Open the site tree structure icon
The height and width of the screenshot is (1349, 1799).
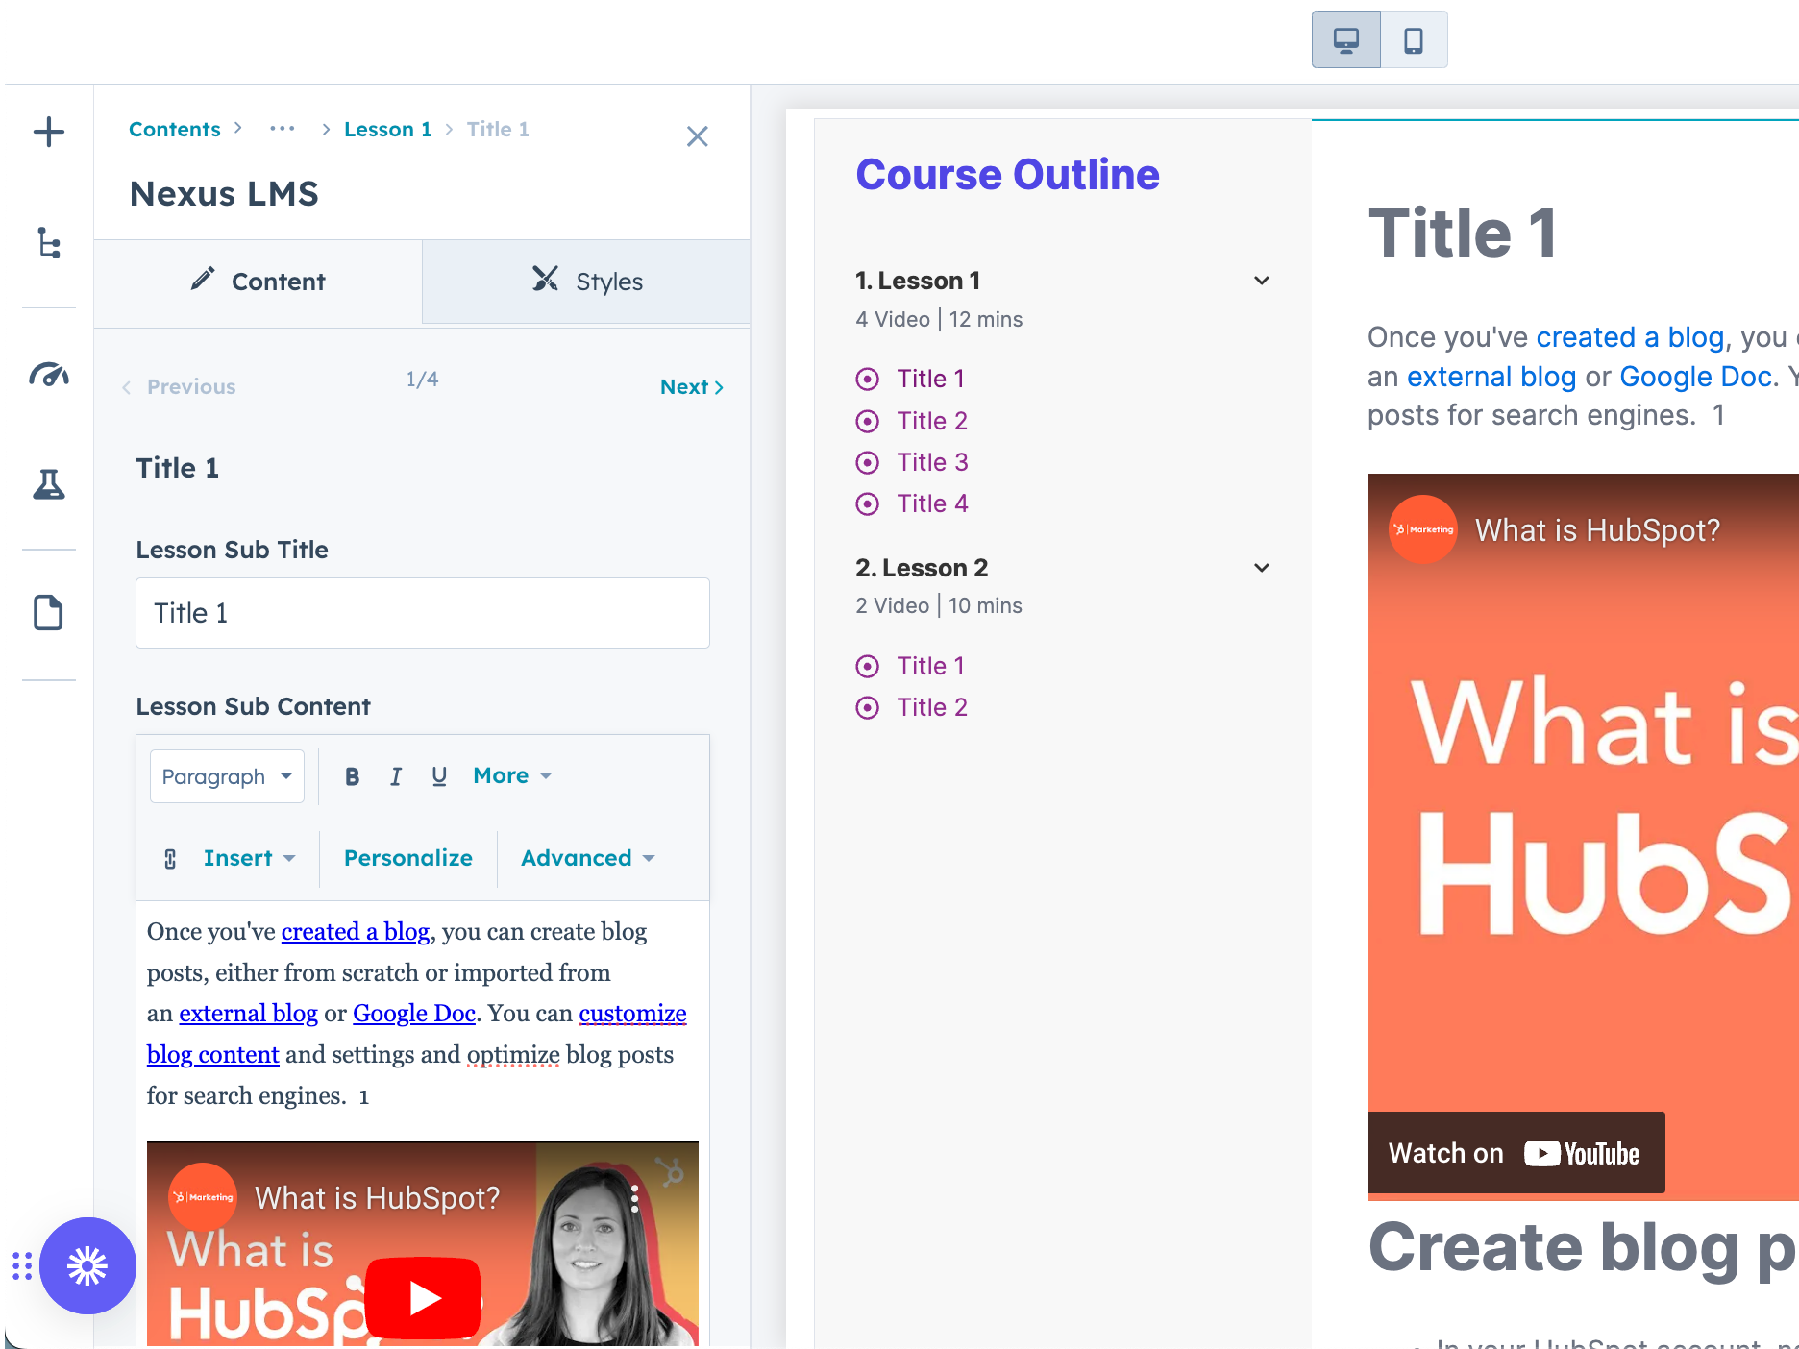click(49, 243)
